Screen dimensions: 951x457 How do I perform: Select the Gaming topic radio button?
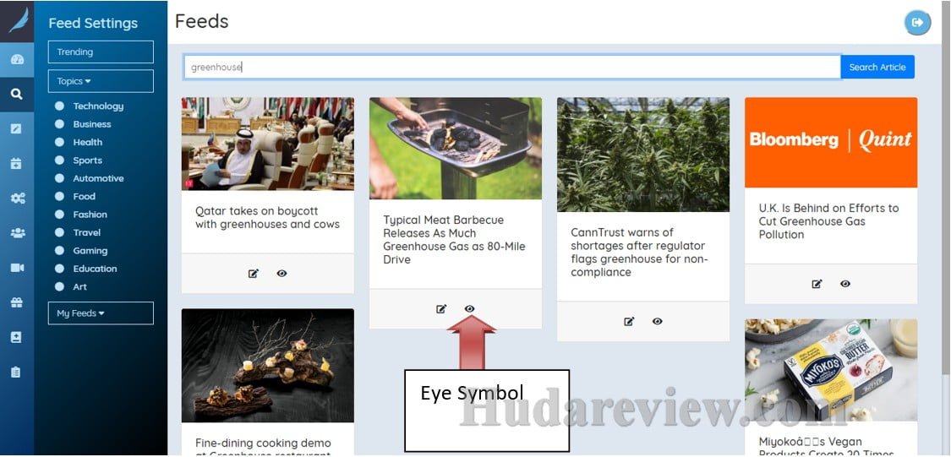click(x=59, y=250)
